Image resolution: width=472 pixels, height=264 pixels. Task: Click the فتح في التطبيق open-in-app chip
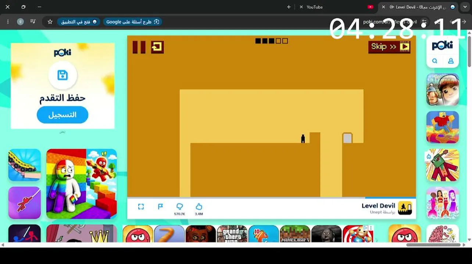(x=79, y=22)
